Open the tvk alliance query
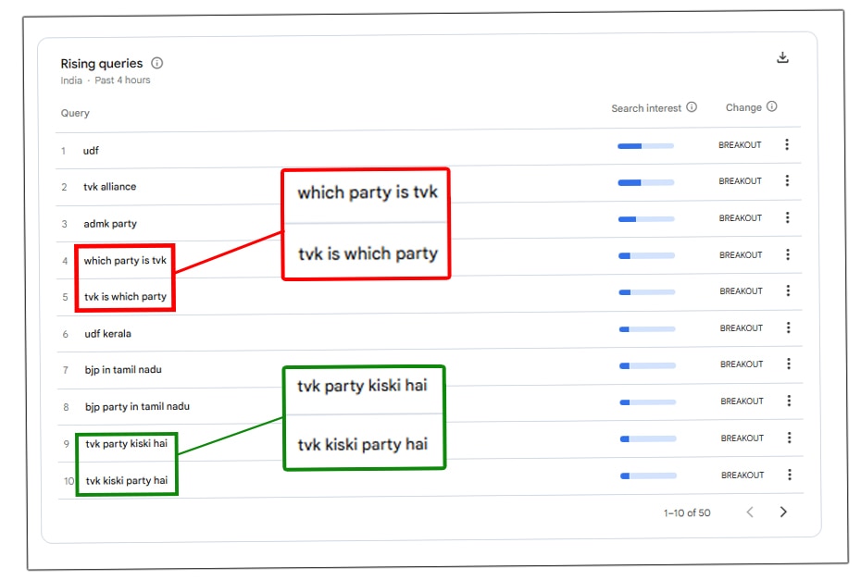 click(x=110, y=187)
